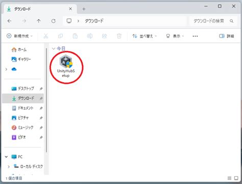Image resolution: width=242 pixels, height=184 pixels.
Task: Open ホーム in the navigation pane
Action: point(19,49)
